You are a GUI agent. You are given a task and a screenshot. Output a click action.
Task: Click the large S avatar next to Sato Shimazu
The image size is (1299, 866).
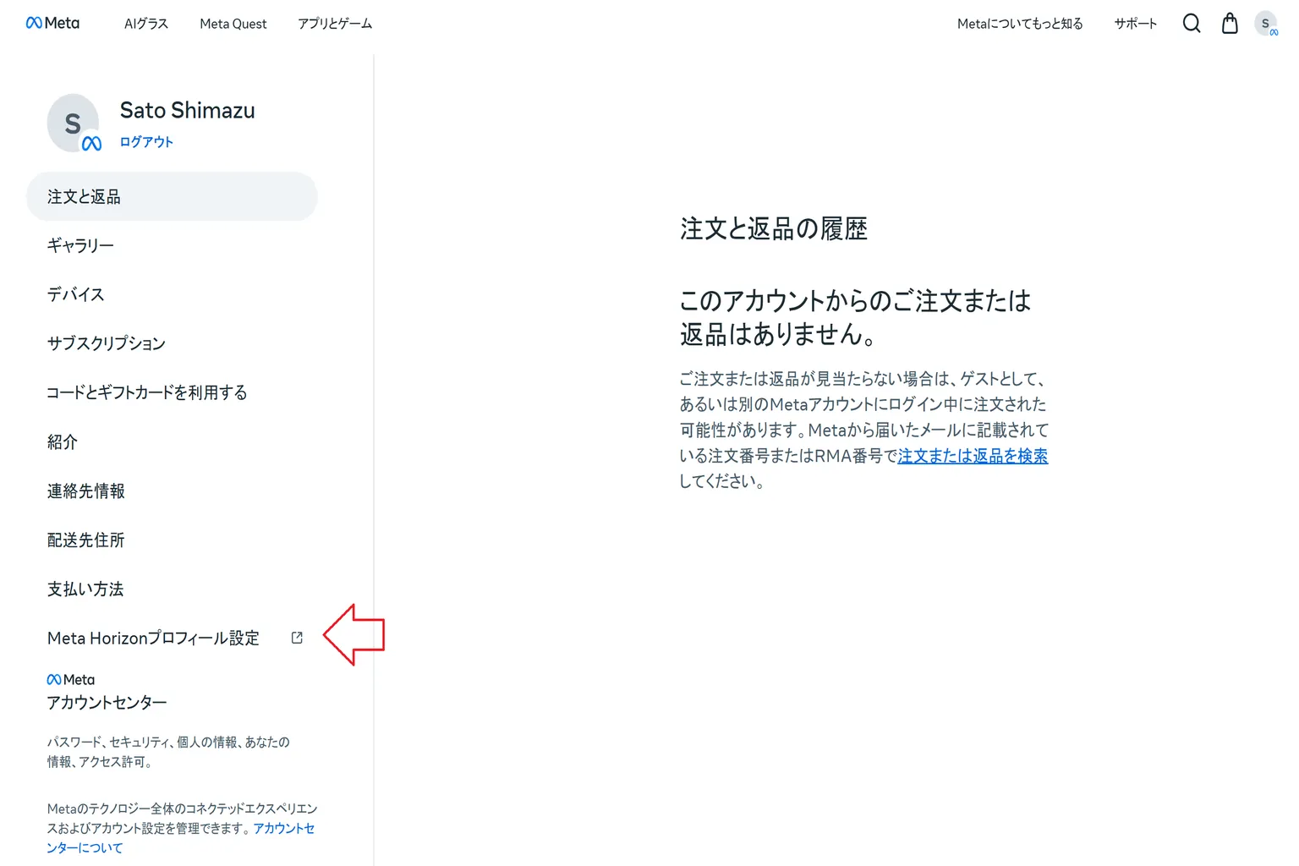pos(74,123)
